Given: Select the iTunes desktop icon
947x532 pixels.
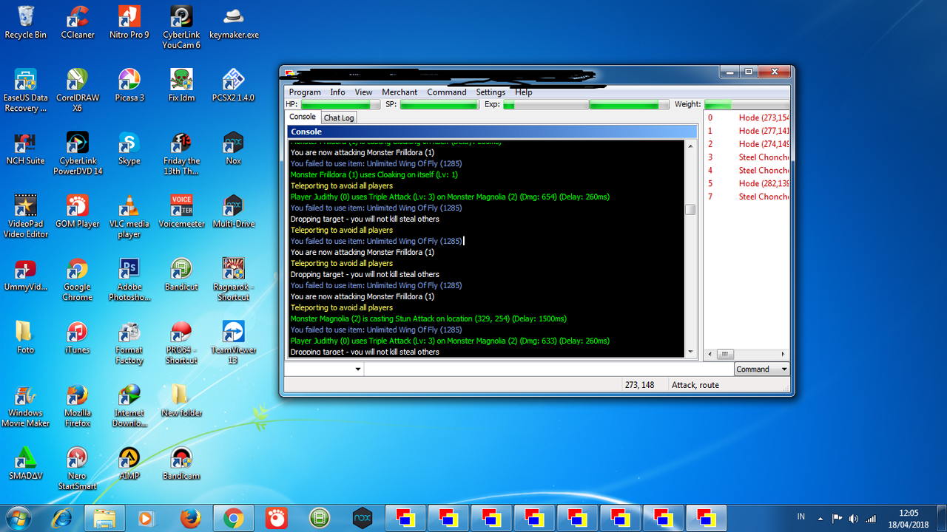Looking at the screenshot, I should point(77,337).
